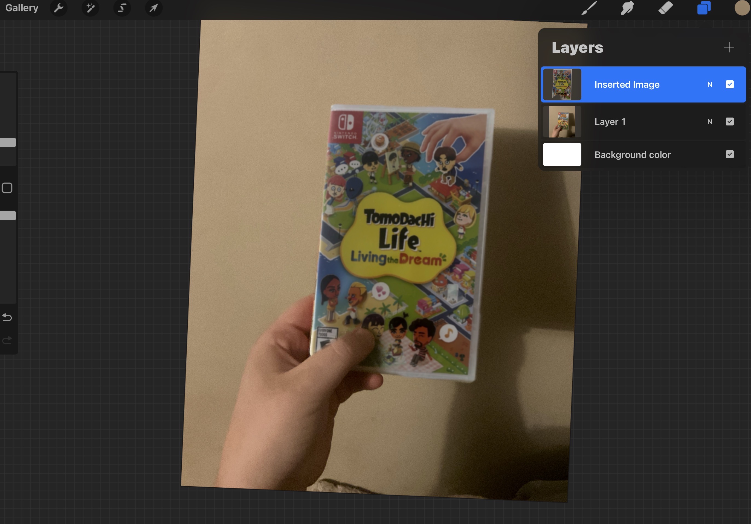Open the Actions wrench menu
Viewport: 751px width, 524px height.
click(59, 8)
